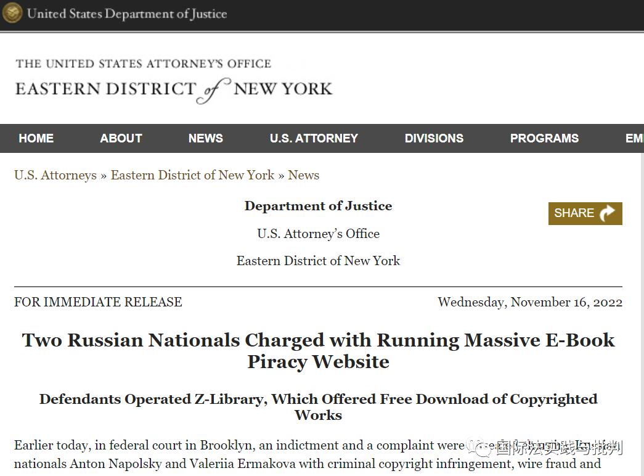Click the share arrow icon
Viewport: 644px width, 476px height.
pyautogui.click(x=607, y=213)
